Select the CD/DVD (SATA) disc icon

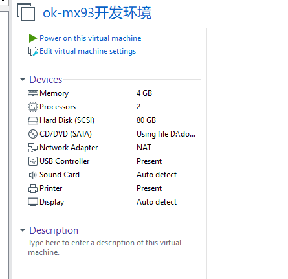(x=33, y=134)
